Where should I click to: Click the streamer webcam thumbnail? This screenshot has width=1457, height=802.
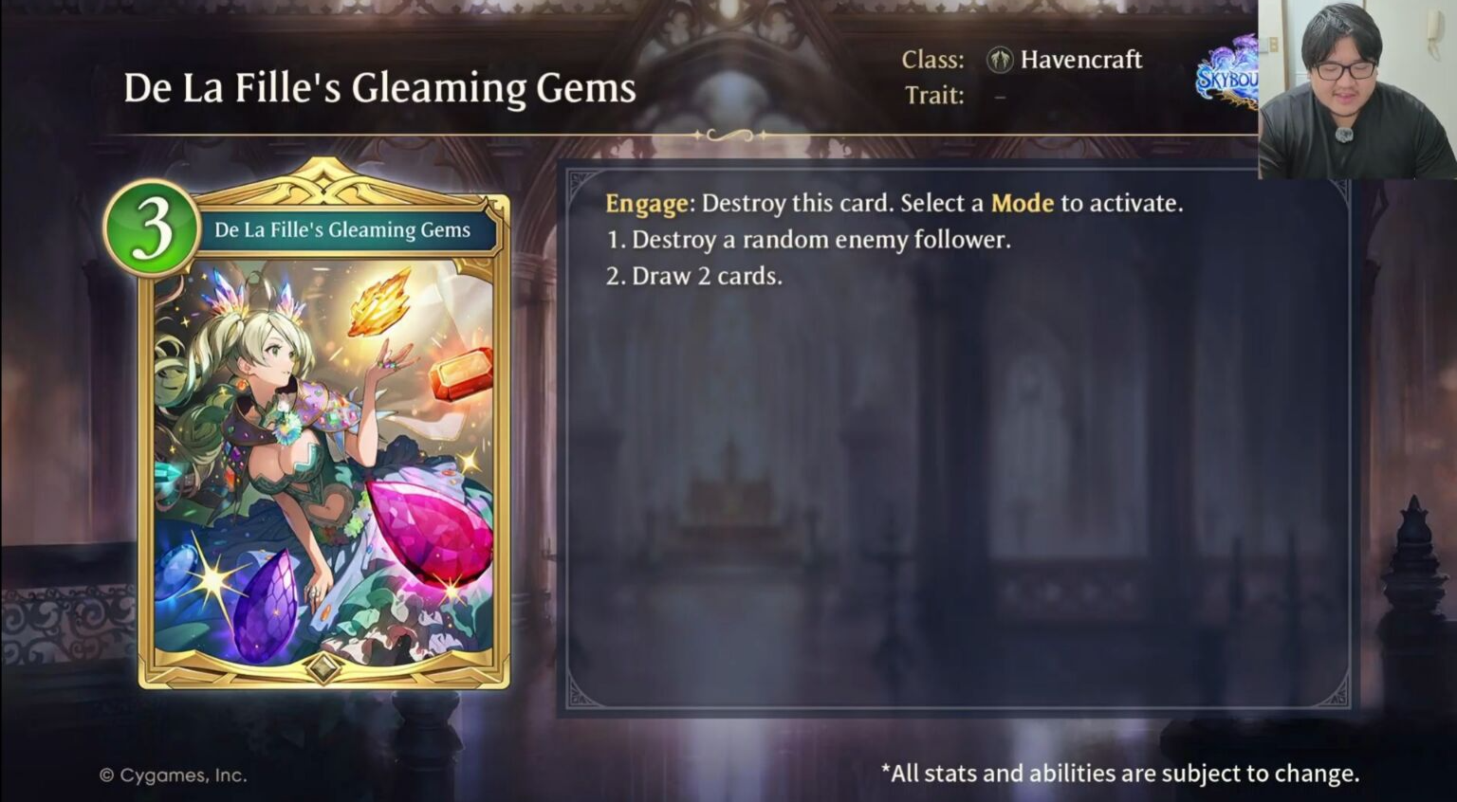point(1357,89)
